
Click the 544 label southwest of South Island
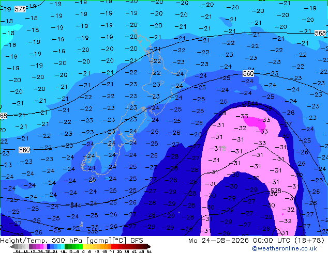pyautogui.click(x=76, y=205)
